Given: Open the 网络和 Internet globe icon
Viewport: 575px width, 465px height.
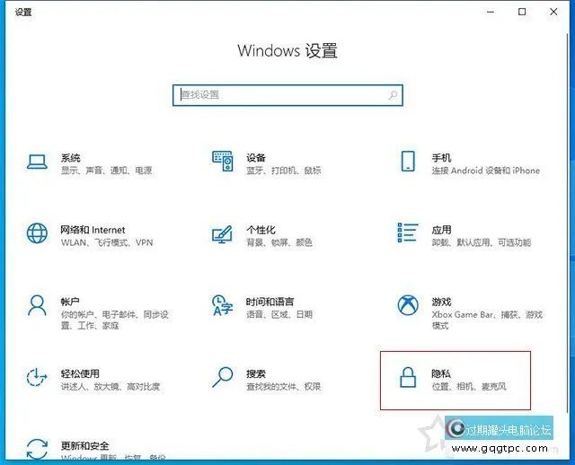Looking at the screenshot, I should click(37, 233).
